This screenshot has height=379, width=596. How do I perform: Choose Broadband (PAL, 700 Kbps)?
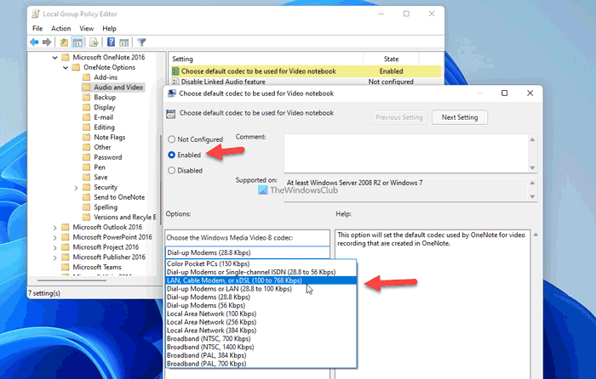261,364
